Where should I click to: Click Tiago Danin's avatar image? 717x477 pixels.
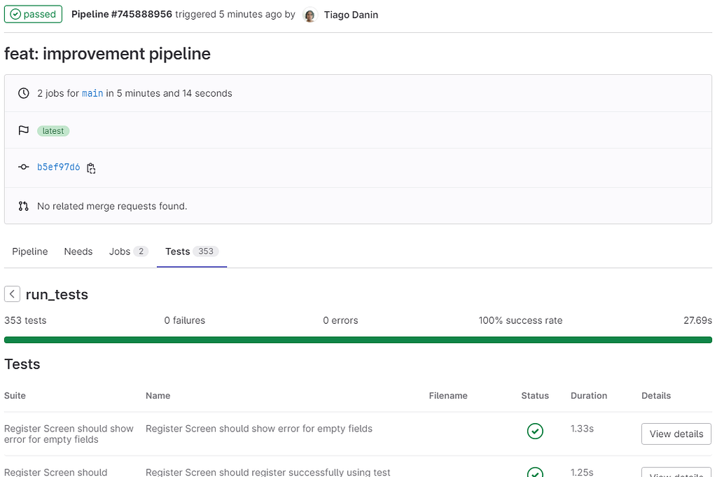[x=310, y=15]
